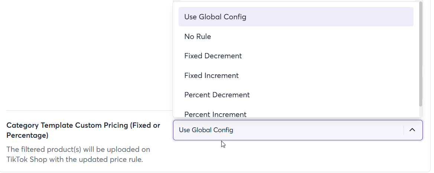Collapse the pricing dropdown using the chevron arrow

coord(412,130)
